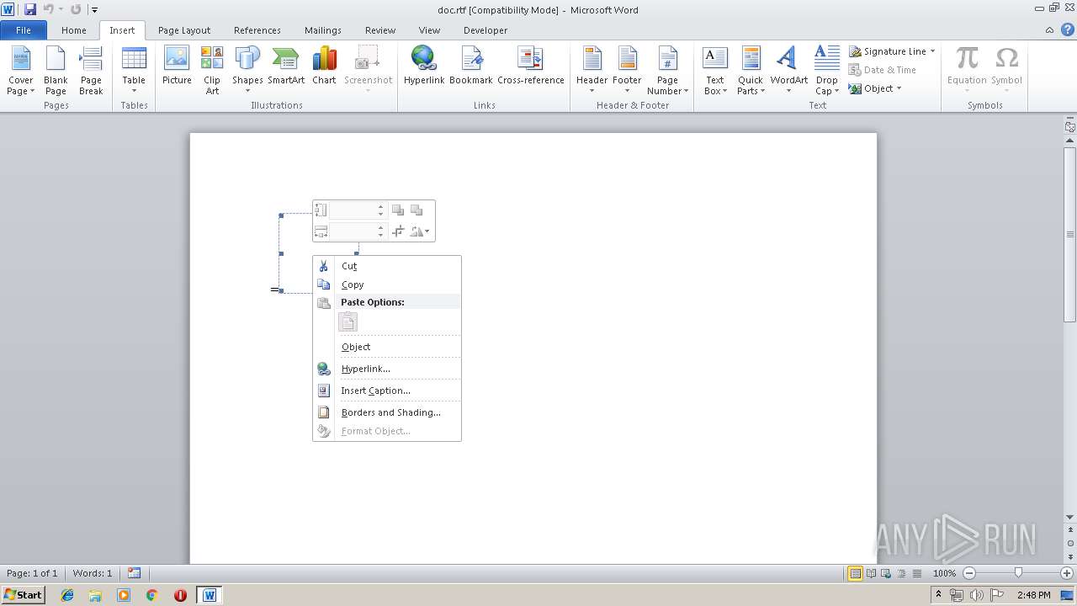Insert Date & Time
Viewport: 1077px width, 606px height.
(882, 70)
